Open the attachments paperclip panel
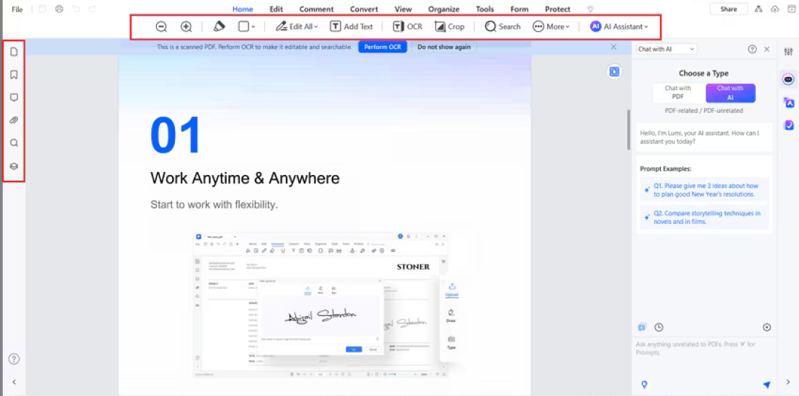Viewport: 799px width, 396px height. [14, 120]
